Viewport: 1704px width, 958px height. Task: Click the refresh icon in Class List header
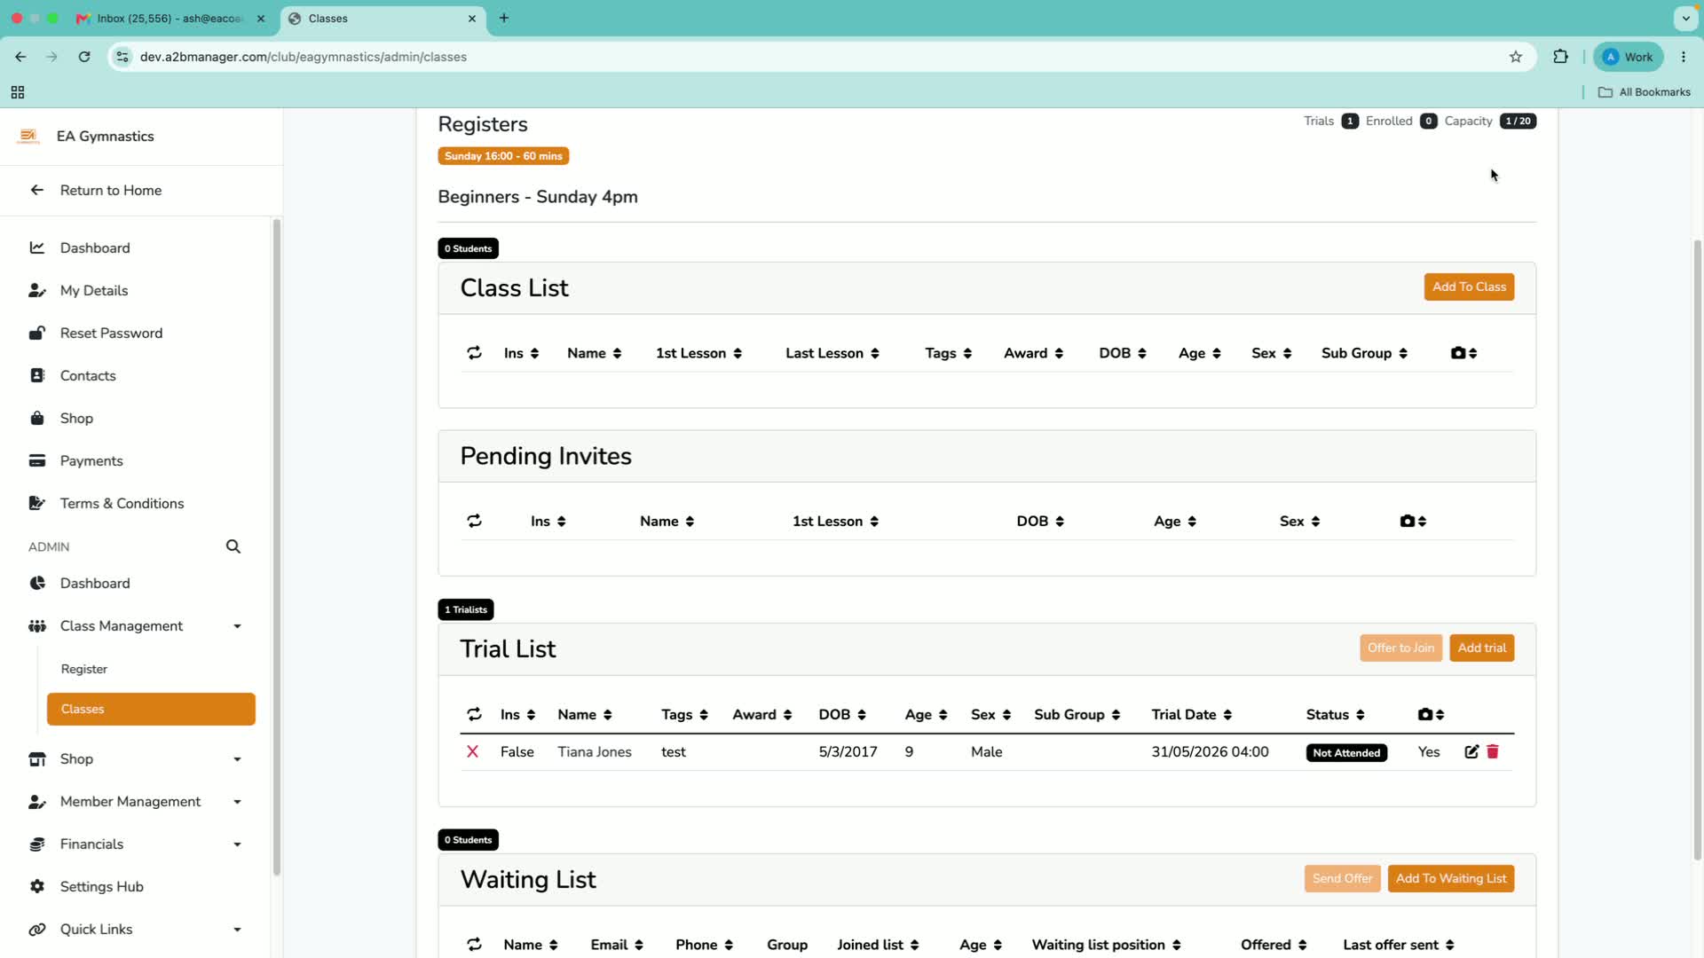pyautogui.click(x=475, y=353)
